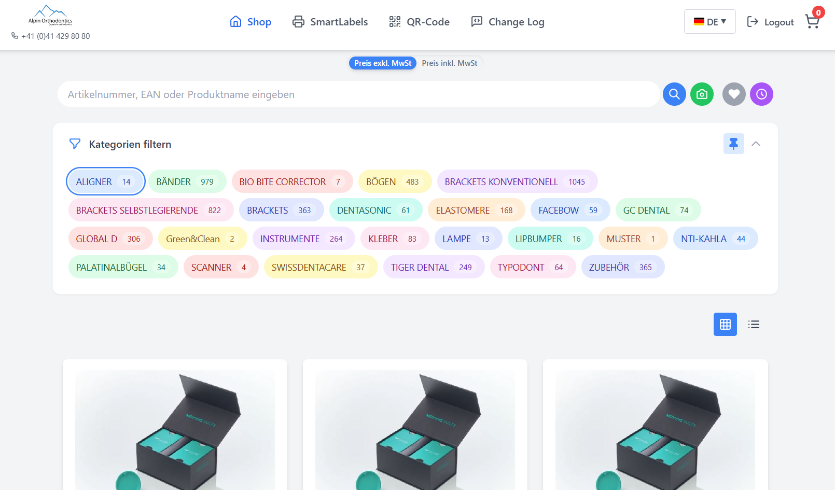Open the shopping cart

click(813, 22)
